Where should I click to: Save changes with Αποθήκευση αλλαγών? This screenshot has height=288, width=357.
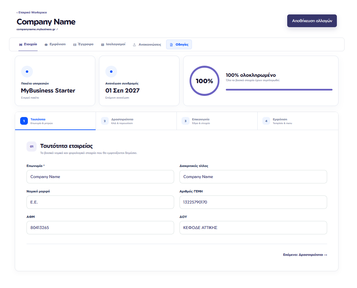click(312, 21)
